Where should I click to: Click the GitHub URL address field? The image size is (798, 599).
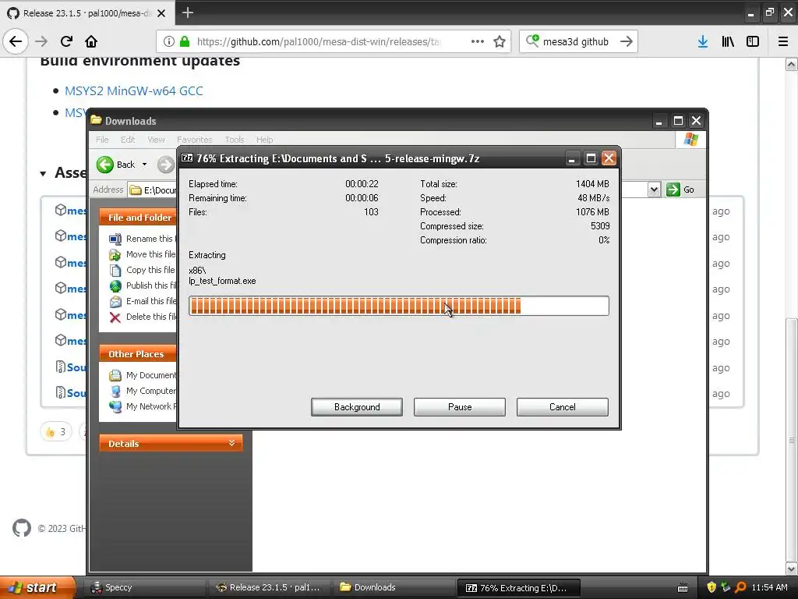pyautogui.click(x=318, y=41)
